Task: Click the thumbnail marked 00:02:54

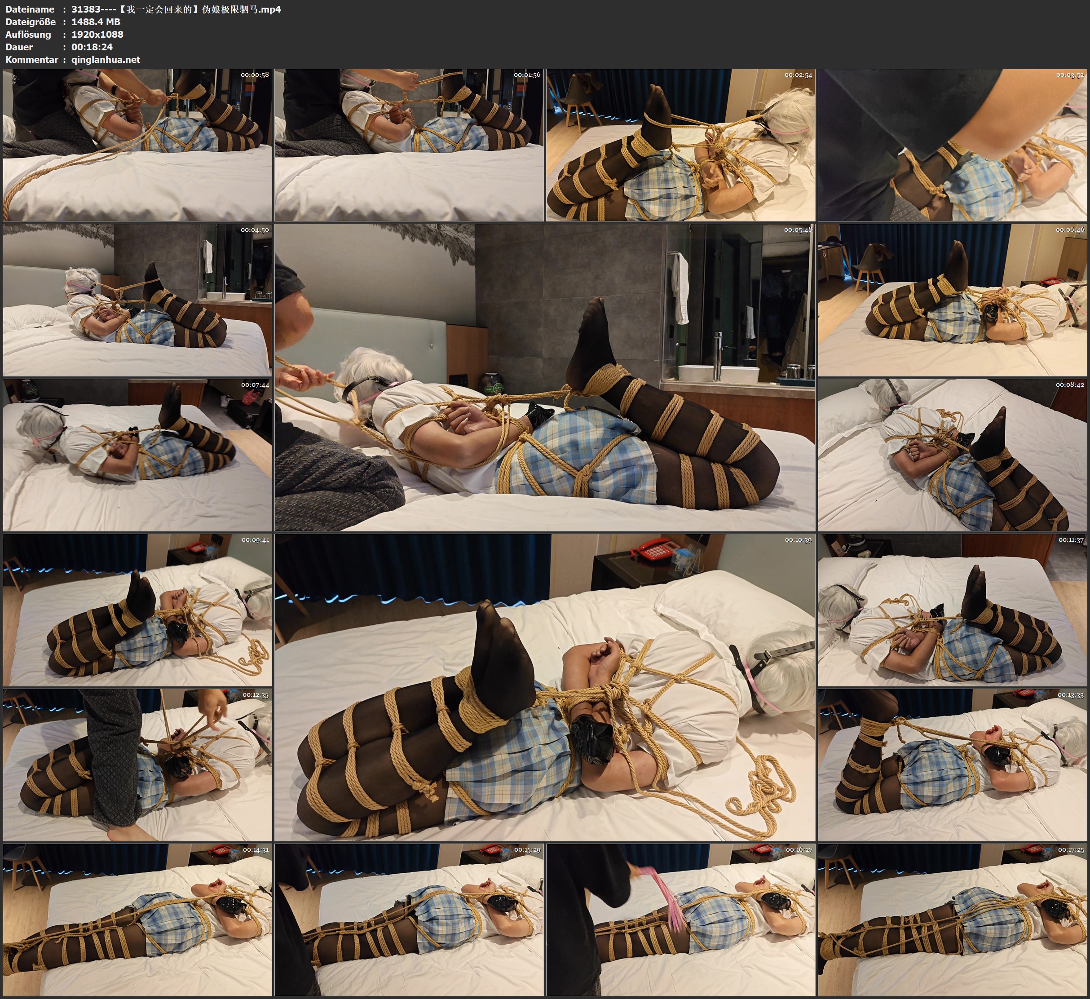Action: (681, 145)
